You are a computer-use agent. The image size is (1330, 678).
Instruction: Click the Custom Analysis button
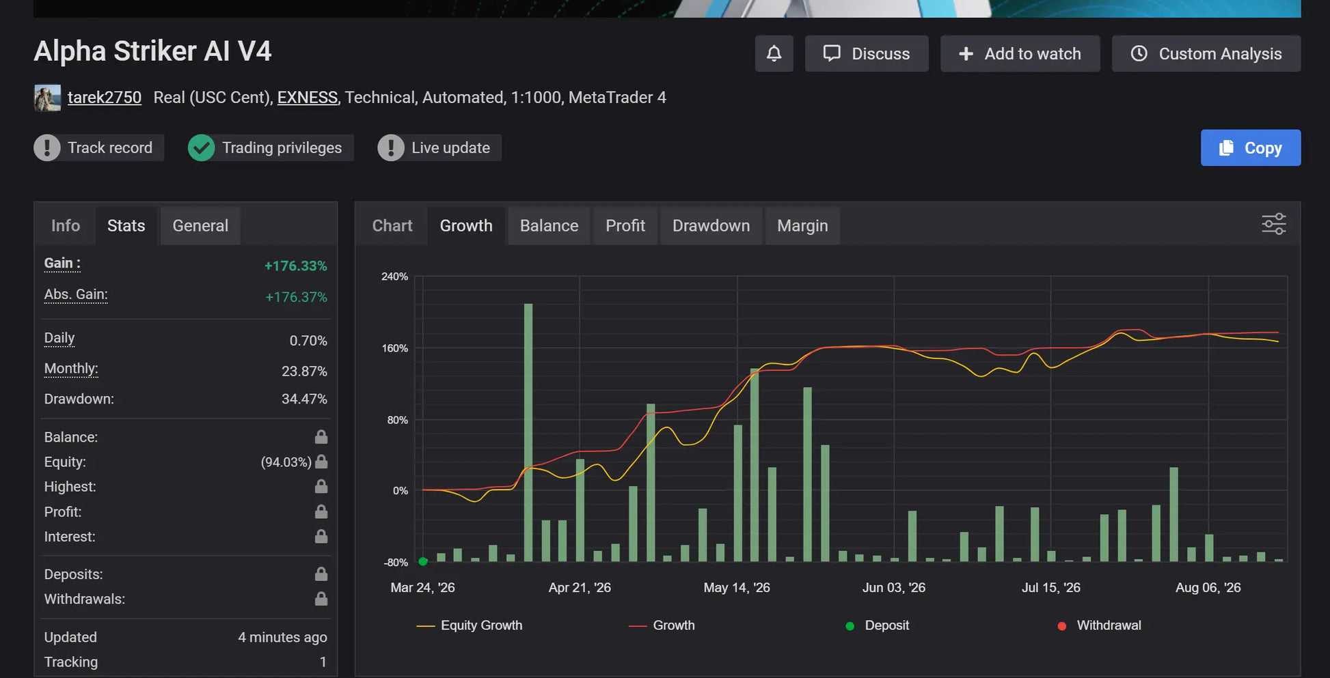point(1206,53)
